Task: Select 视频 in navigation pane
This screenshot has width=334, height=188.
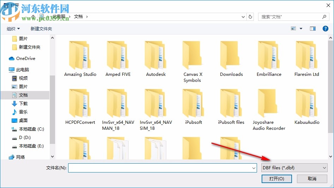Action: click(20, 78)
